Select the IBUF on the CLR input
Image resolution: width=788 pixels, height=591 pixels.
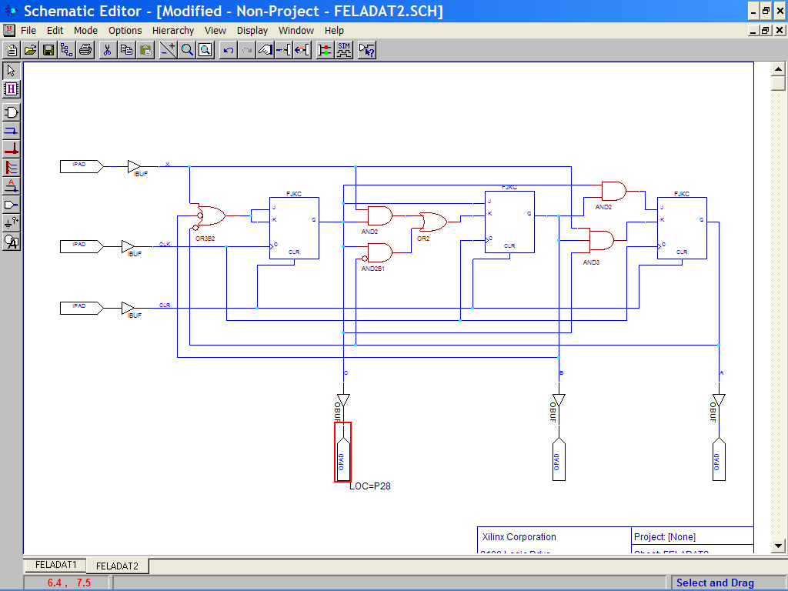[x=129, y=308]
